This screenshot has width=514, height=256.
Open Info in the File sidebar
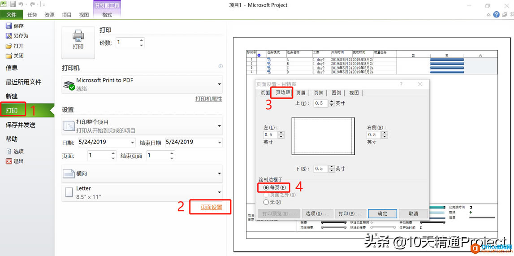point(12,68)
